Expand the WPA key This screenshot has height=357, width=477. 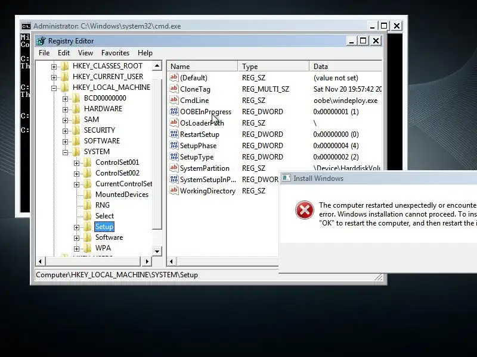tap(76, 249)
